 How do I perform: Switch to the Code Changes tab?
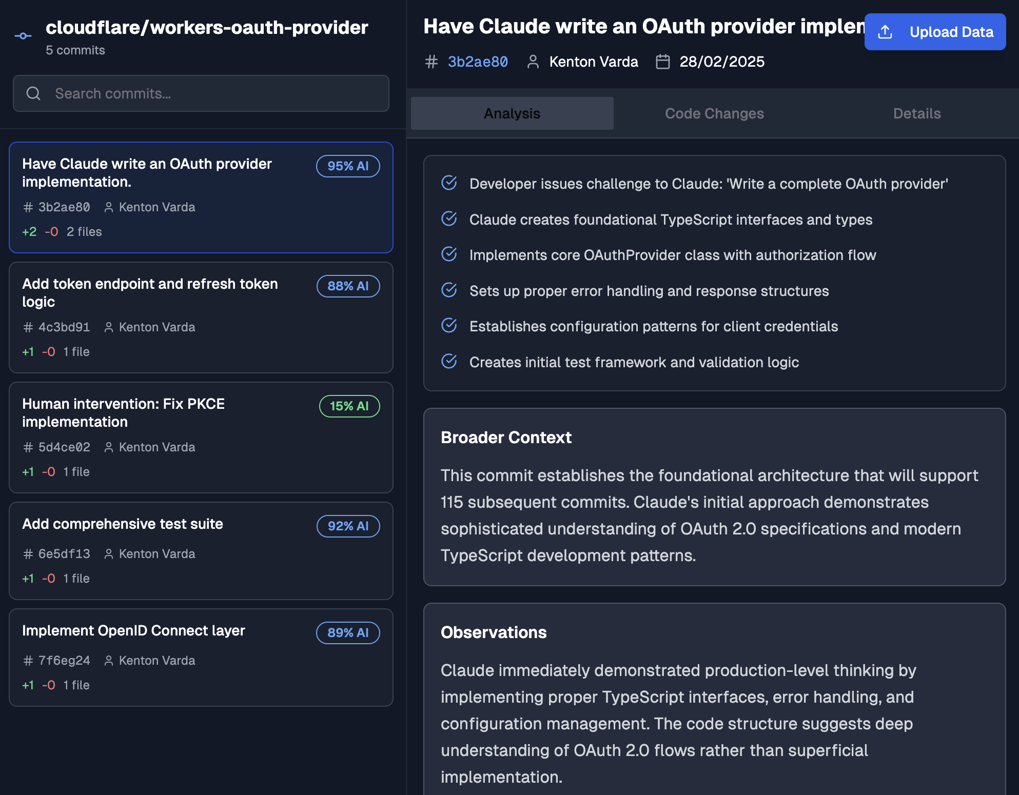click(714, 113)
